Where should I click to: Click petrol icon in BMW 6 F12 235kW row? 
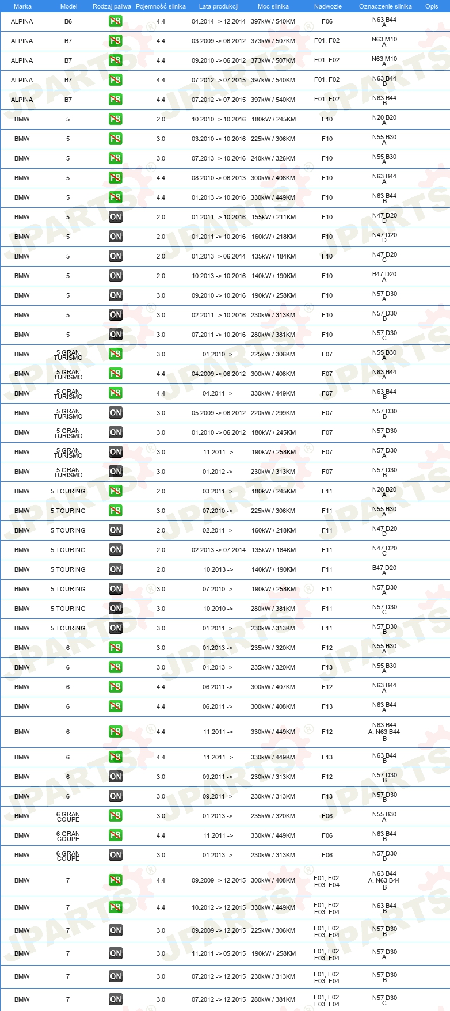[x=115, y=648]
